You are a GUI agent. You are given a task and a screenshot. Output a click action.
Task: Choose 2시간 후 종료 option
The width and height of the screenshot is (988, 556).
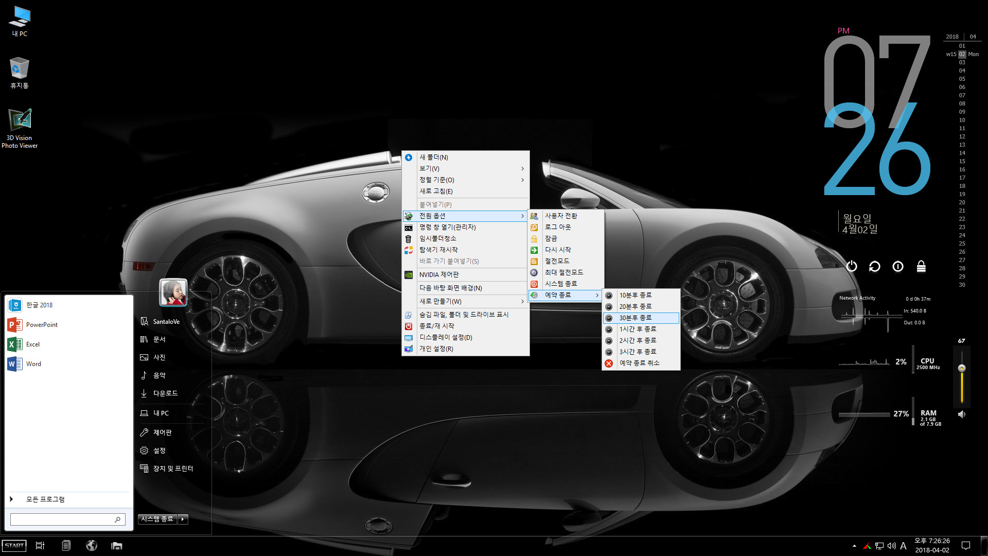pos(641,341)
